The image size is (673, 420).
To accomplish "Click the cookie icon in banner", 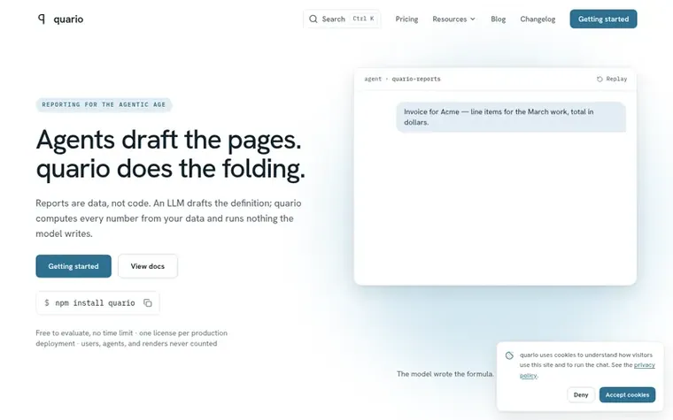I will click(x=509, y=355).
